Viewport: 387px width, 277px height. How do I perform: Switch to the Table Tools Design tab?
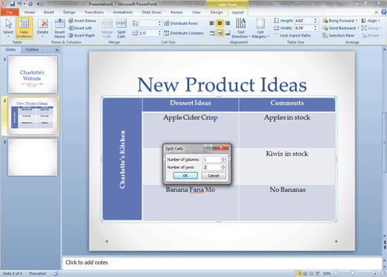tap(217, 12)
